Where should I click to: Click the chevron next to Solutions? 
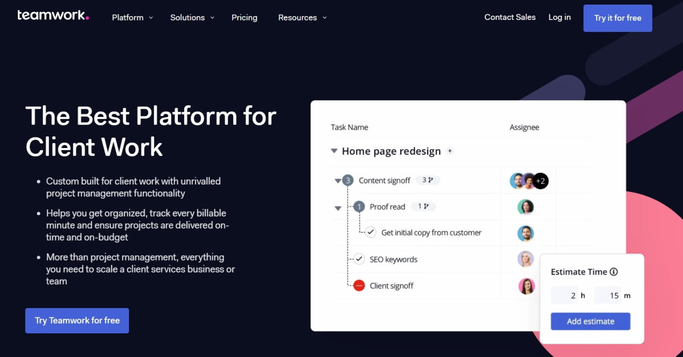(x=212, y=18)
